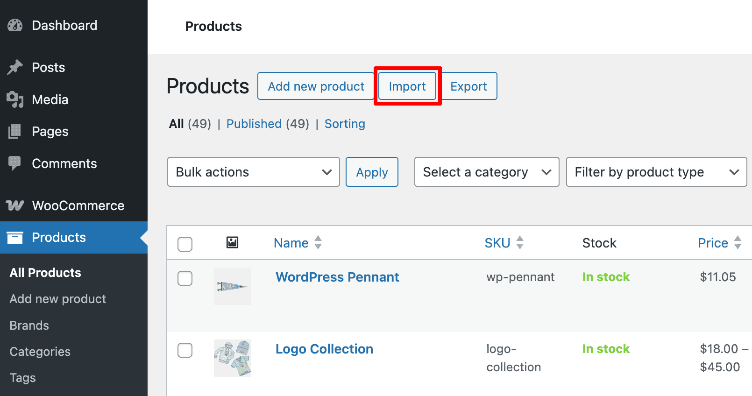Click the Name column header link
This screenshot has height=396, width=752.
(291, 243)
